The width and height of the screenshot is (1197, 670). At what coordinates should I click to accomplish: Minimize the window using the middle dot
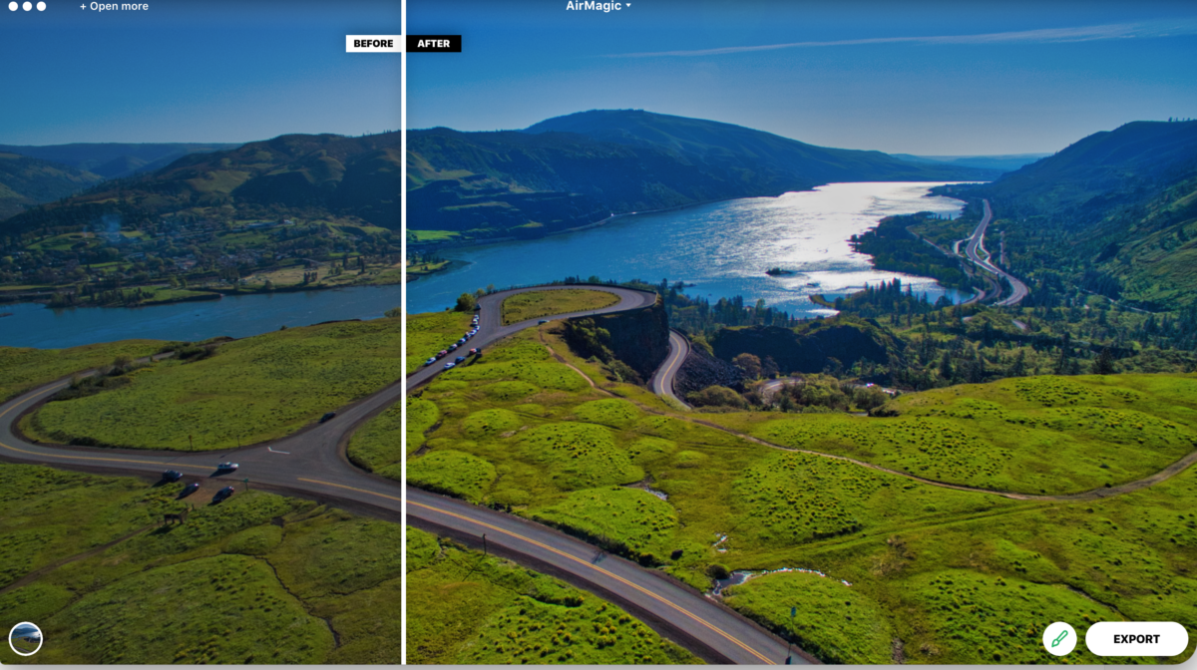tap(26, 6)
